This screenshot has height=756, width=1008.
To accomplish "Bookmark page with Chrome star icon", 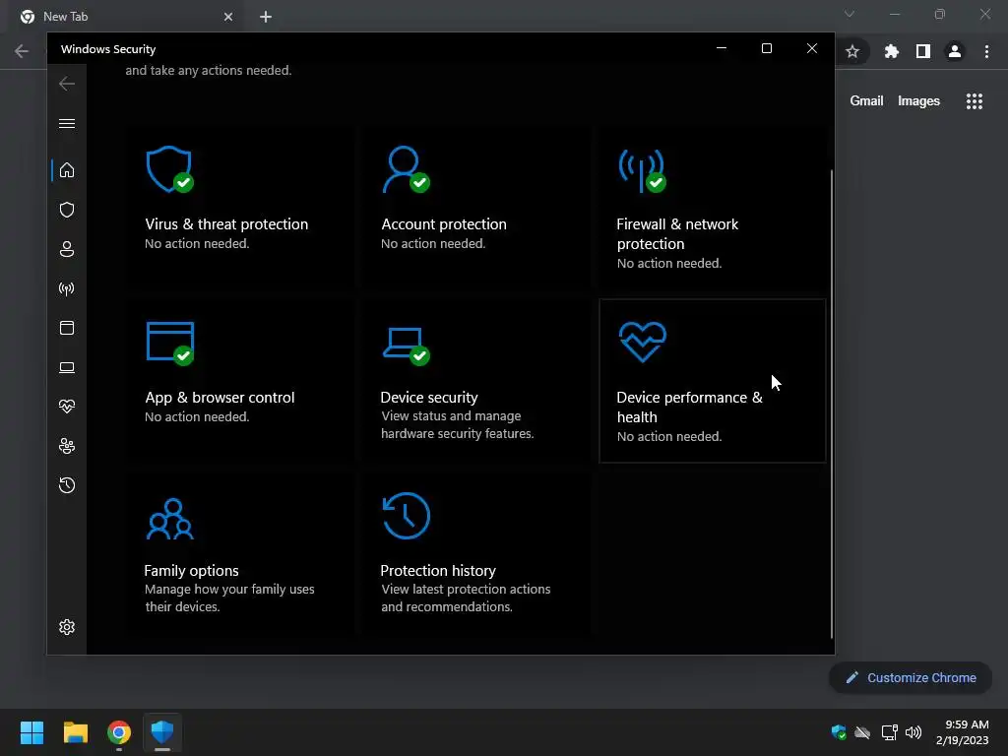I will pyautogui.click(x=852, y=51).
